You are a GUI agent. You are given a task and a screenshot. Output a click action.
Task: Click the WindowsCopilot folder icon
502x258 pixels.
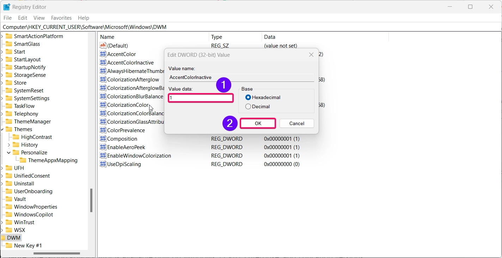coord(9,214)
